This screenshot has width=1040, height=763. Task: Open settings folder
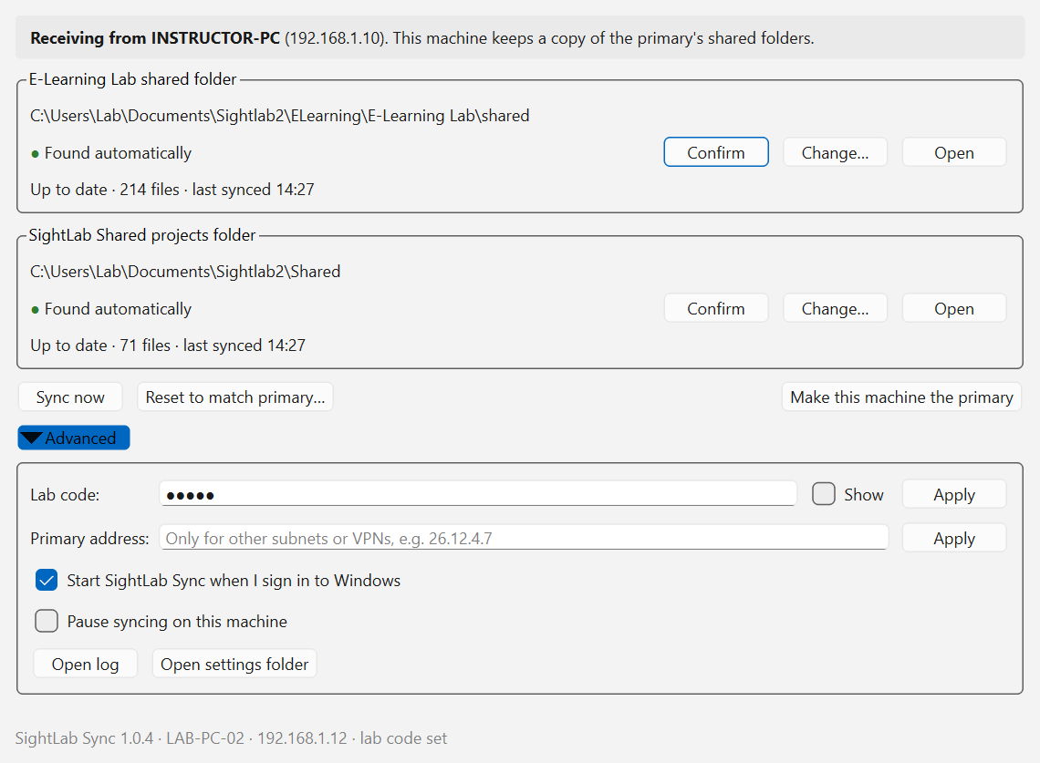point(234,664)
